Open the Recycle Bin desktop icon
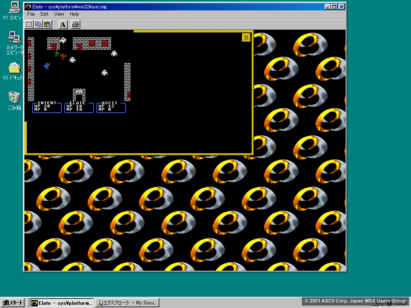The width and height of the screenshot is (411, 308). coord(14,101)
